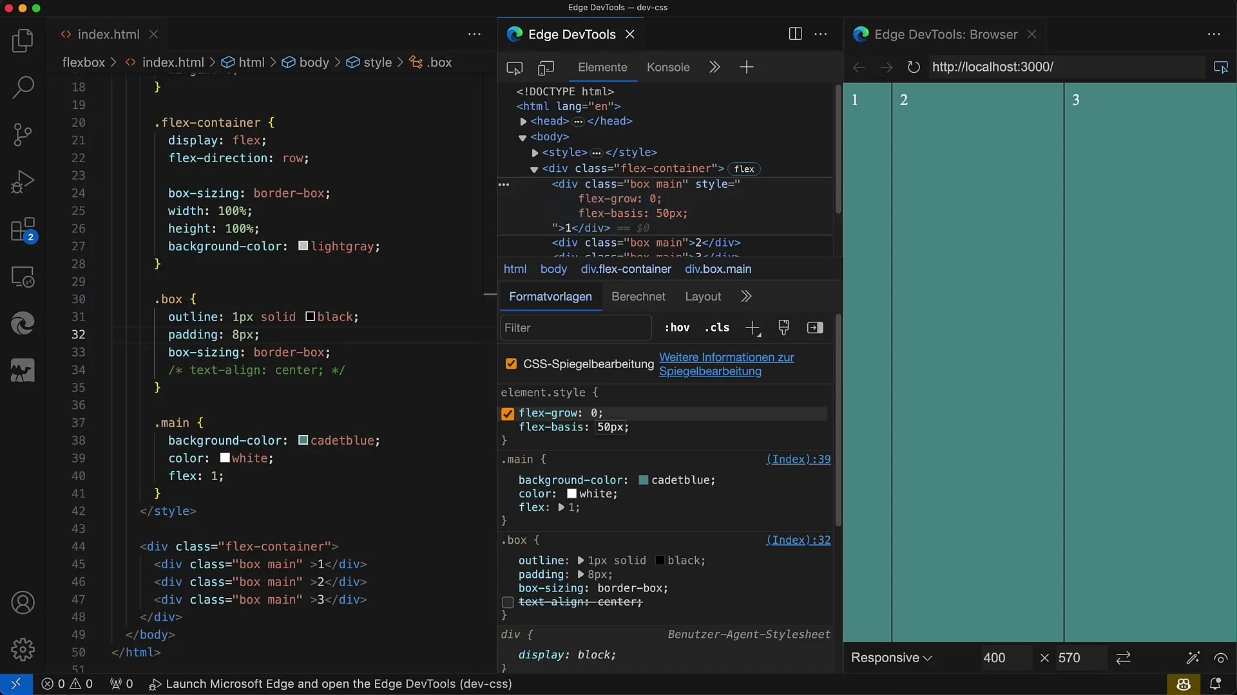The image size is (1237, 695).
Task: Rotate the viewport dimensions
Action: [x=1124, y=658]
